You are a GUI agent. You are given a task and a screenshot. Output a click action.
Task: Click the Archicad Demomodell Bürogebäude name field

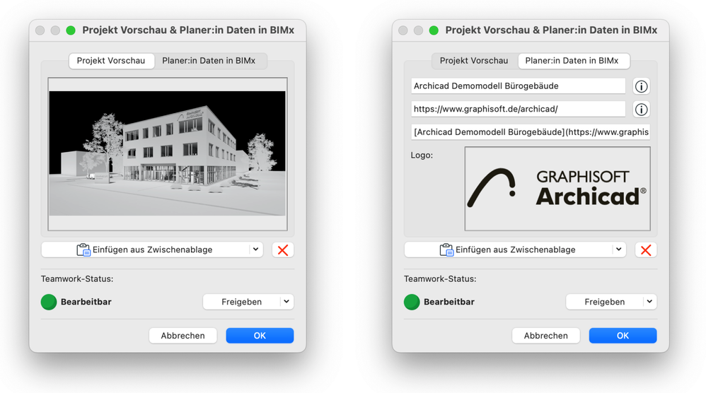(519, 86)
